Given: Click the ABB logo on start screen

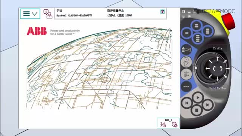Looking at the screenshot, I should pos(37,31).
